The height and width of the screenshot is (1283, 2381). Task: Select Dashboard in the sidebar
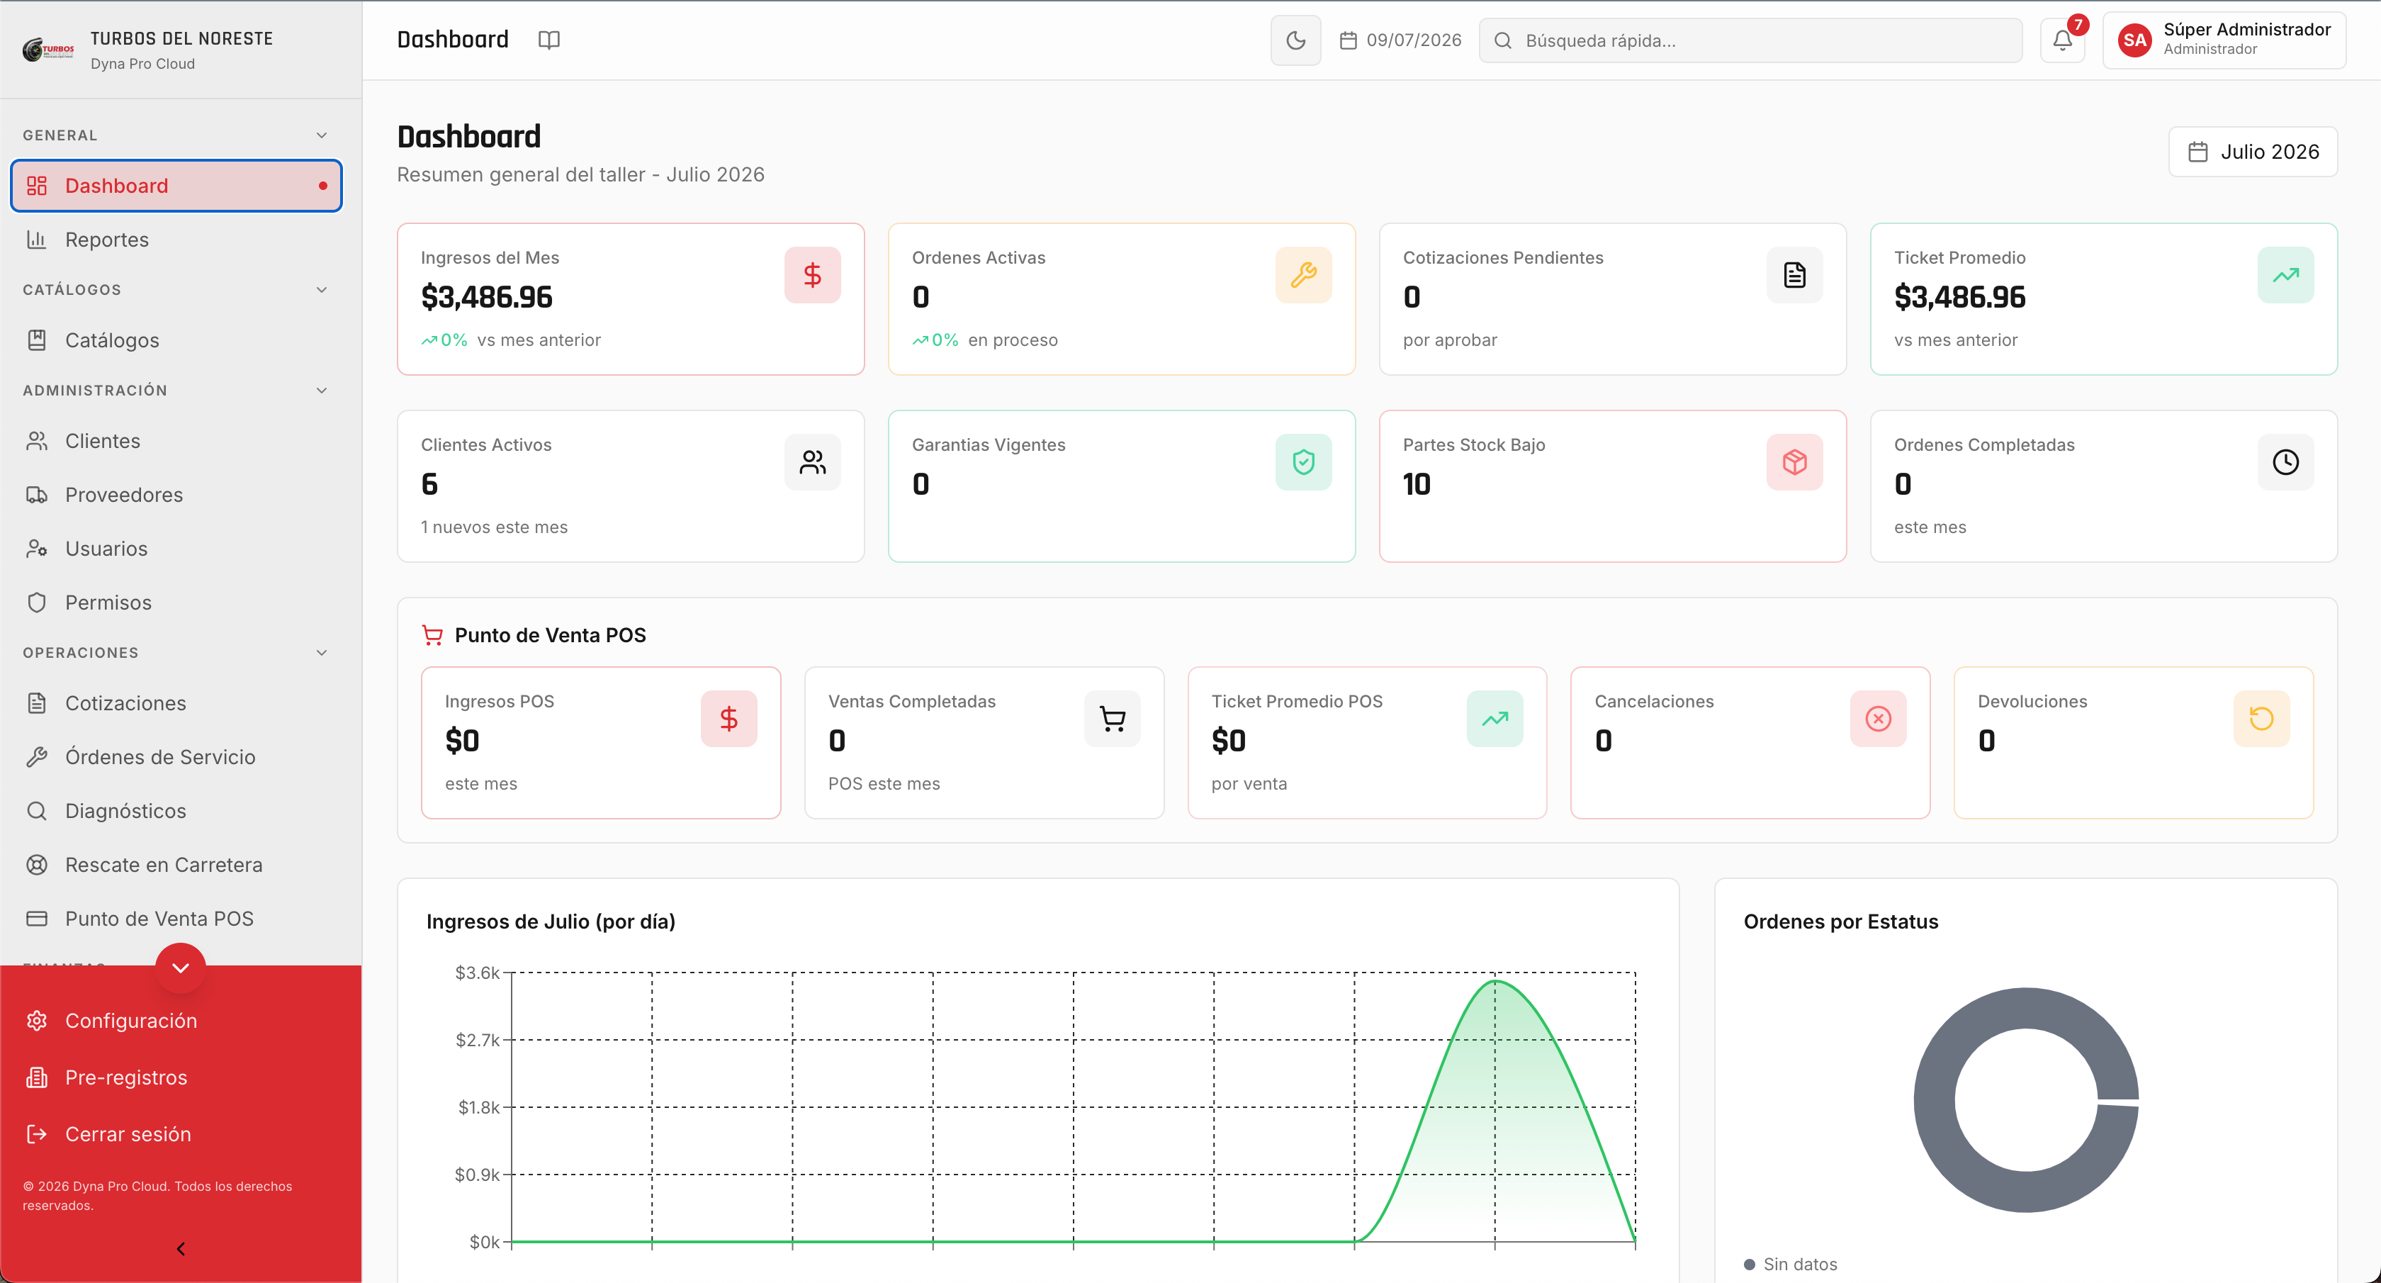[176, 186]
